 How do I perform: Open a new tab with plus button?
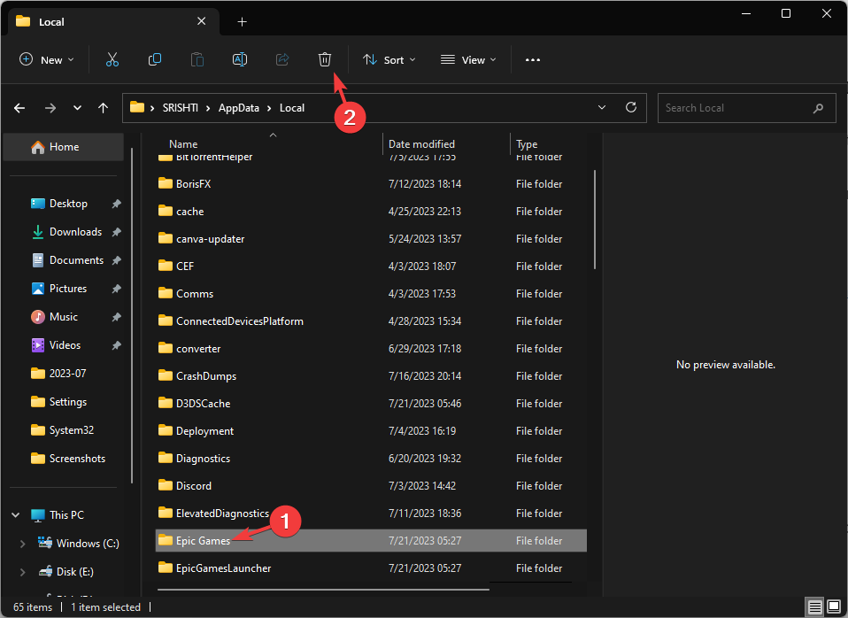tap(242, 21)
